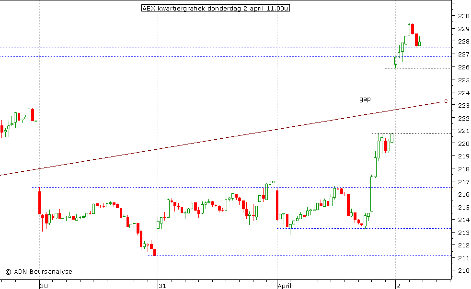Toggle the black dashed line at 226
This screenshot has width=471, height=289.
click(x=417, y=68)
